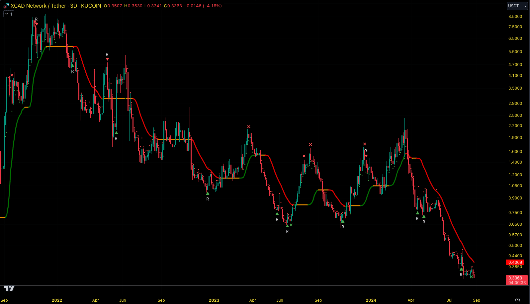Click the 2.5000 price axis label
The width and height of the screenshot is (530, 304).
point(515,115)
